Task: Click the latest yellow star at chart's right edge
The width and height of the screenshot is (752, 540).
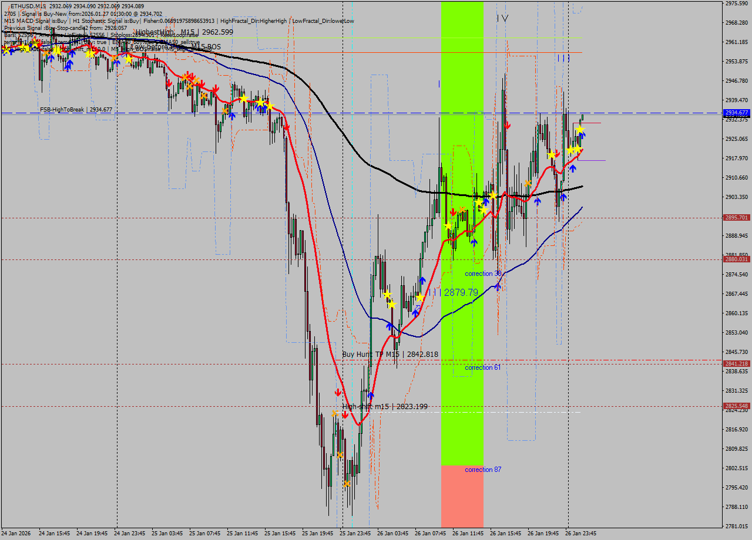Action: click(580, 129)
